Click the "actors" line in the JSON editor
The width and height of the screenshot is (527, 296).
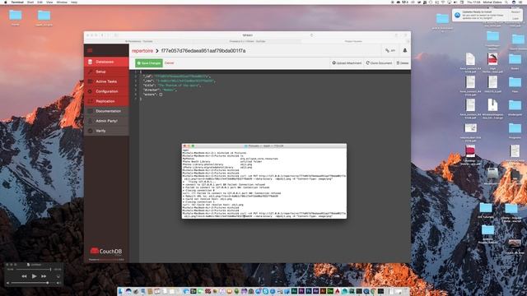tap(152, 95)
